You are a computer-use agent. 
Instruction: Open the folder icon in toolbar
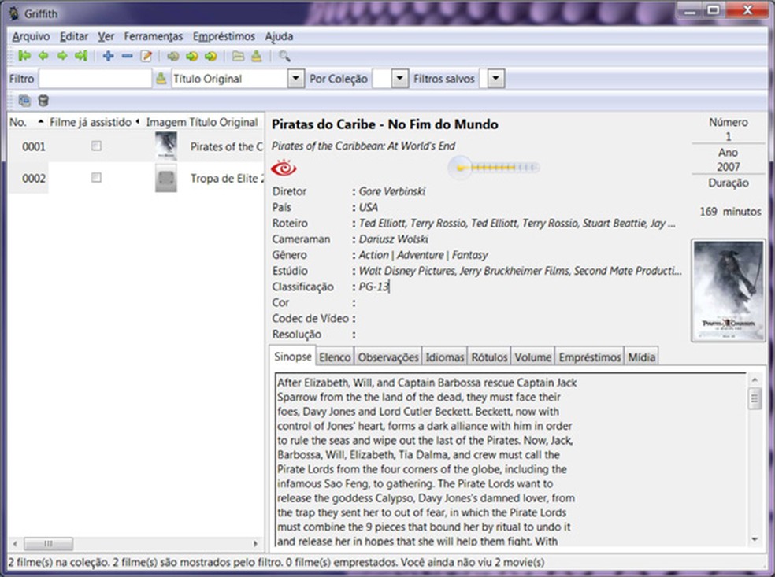[x=238, y=56]
